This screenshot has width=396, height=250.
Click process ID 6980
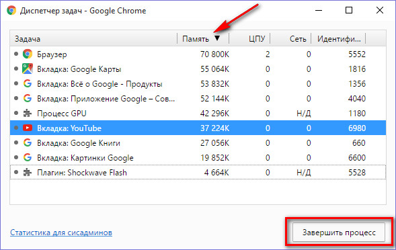(x=357, y=128)
